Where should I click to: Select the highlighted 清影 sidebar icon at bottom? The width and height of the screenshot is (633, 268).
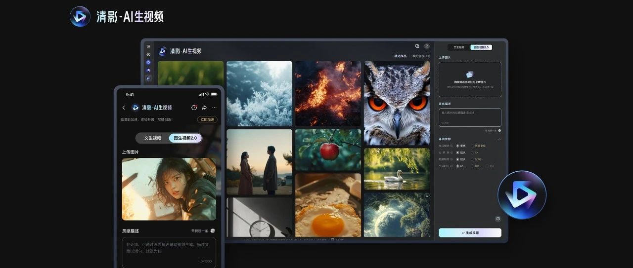point(148,78)
